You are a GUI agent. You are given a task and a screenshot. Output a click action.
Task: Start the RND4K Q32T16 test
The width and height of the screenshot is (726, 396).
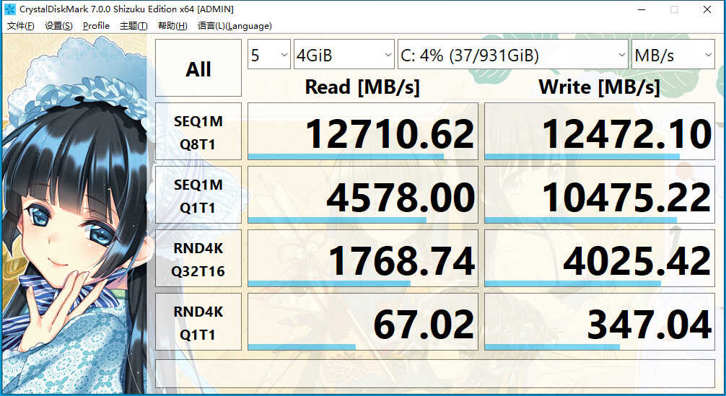pos(198,258)
